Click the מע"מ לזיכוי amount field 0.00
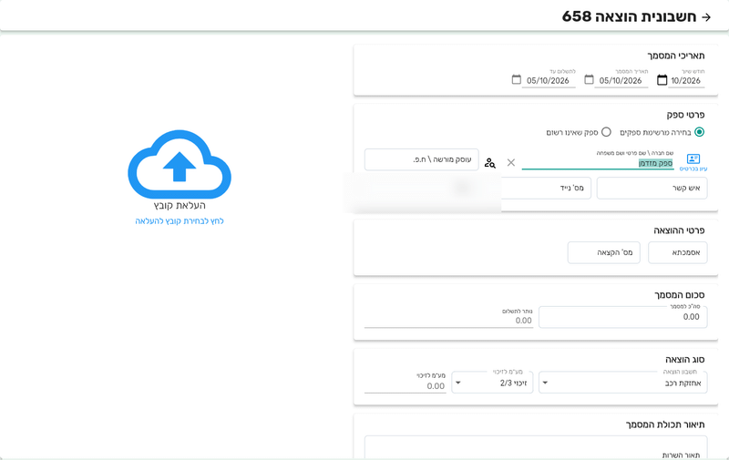This screenshot has width=729, height=460. [x=405, y=385]
